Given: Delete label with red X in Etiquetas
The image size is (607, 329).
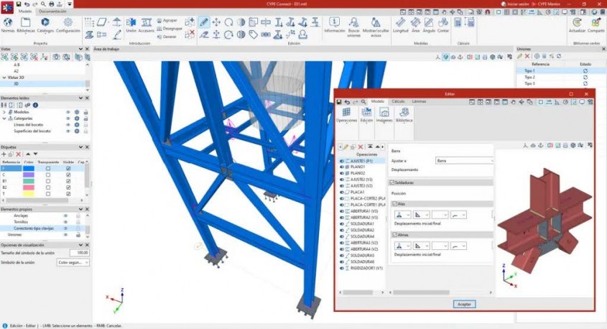Looking at the screenshot, I should point(18,154).
